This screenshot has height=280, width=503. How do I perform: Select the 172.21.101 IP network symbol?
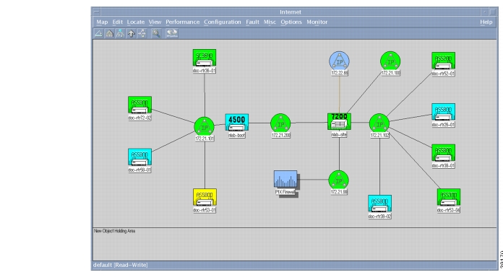[205, 126]
